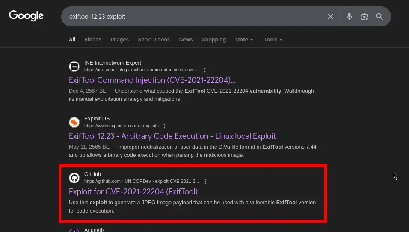
Task: Open the More filters dropdown
Action: [244, 40]
